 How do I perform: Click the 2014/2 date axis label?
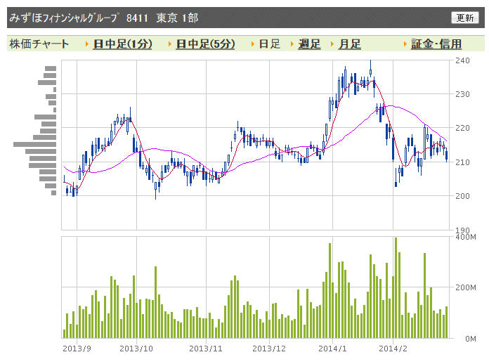[x=393, y=349]
